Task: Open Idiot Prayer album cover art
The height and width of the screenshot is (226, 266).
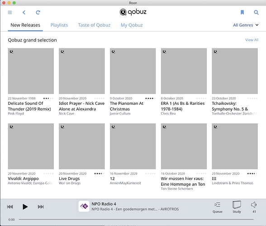Action: click(x=82, y=71)
